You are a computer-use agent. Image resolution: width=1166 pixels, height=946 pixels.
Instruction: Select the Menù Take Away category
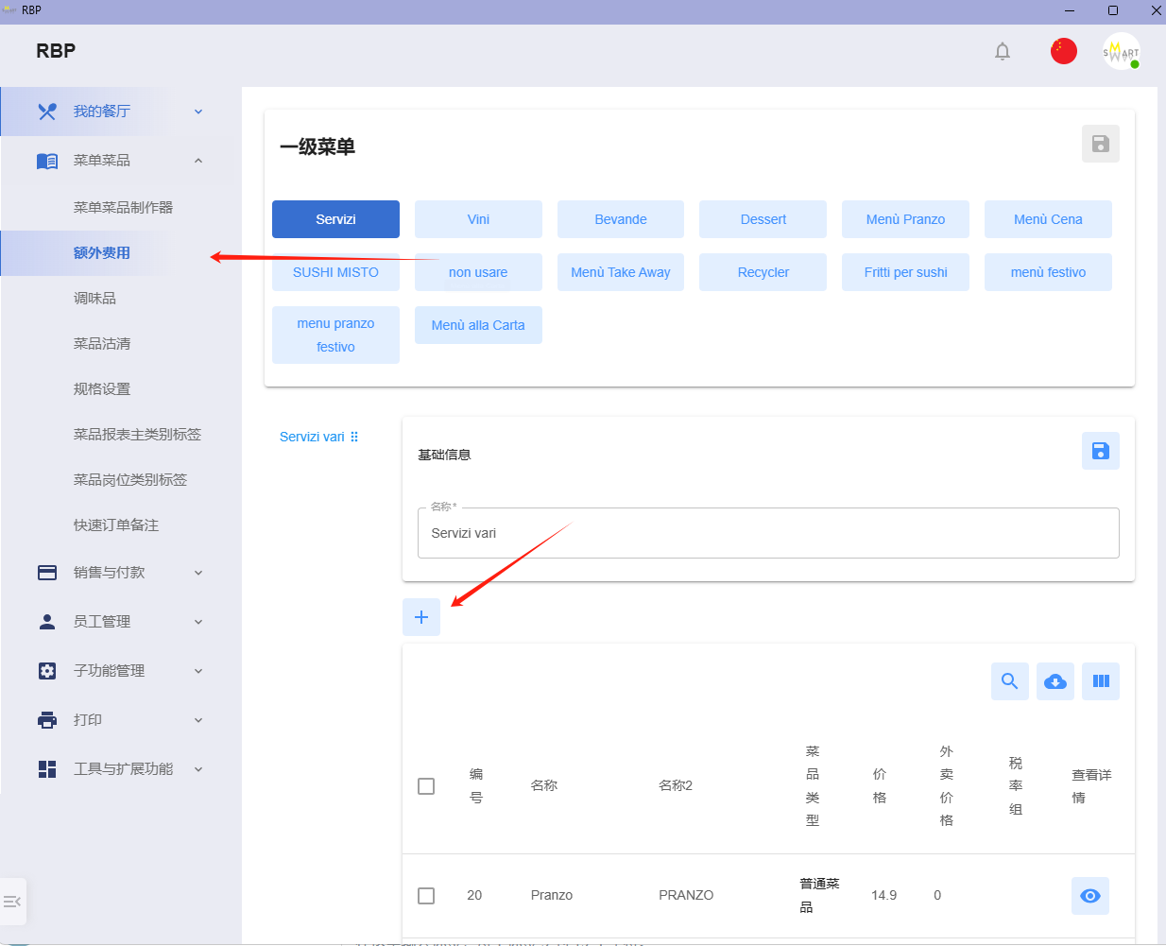pyautogui.click(x=621, y=272)
